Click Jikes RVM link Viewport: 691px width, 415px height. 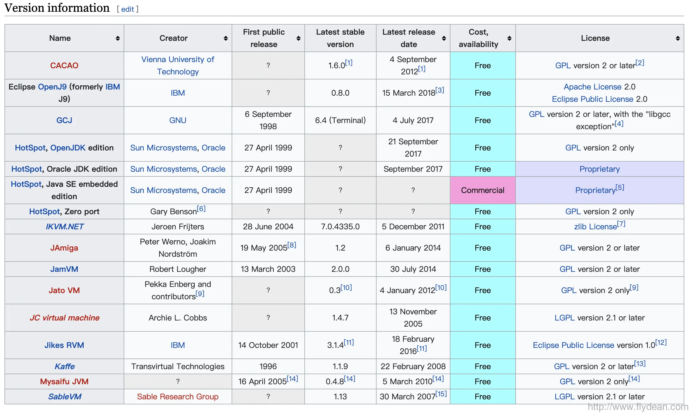pos(64,345)
